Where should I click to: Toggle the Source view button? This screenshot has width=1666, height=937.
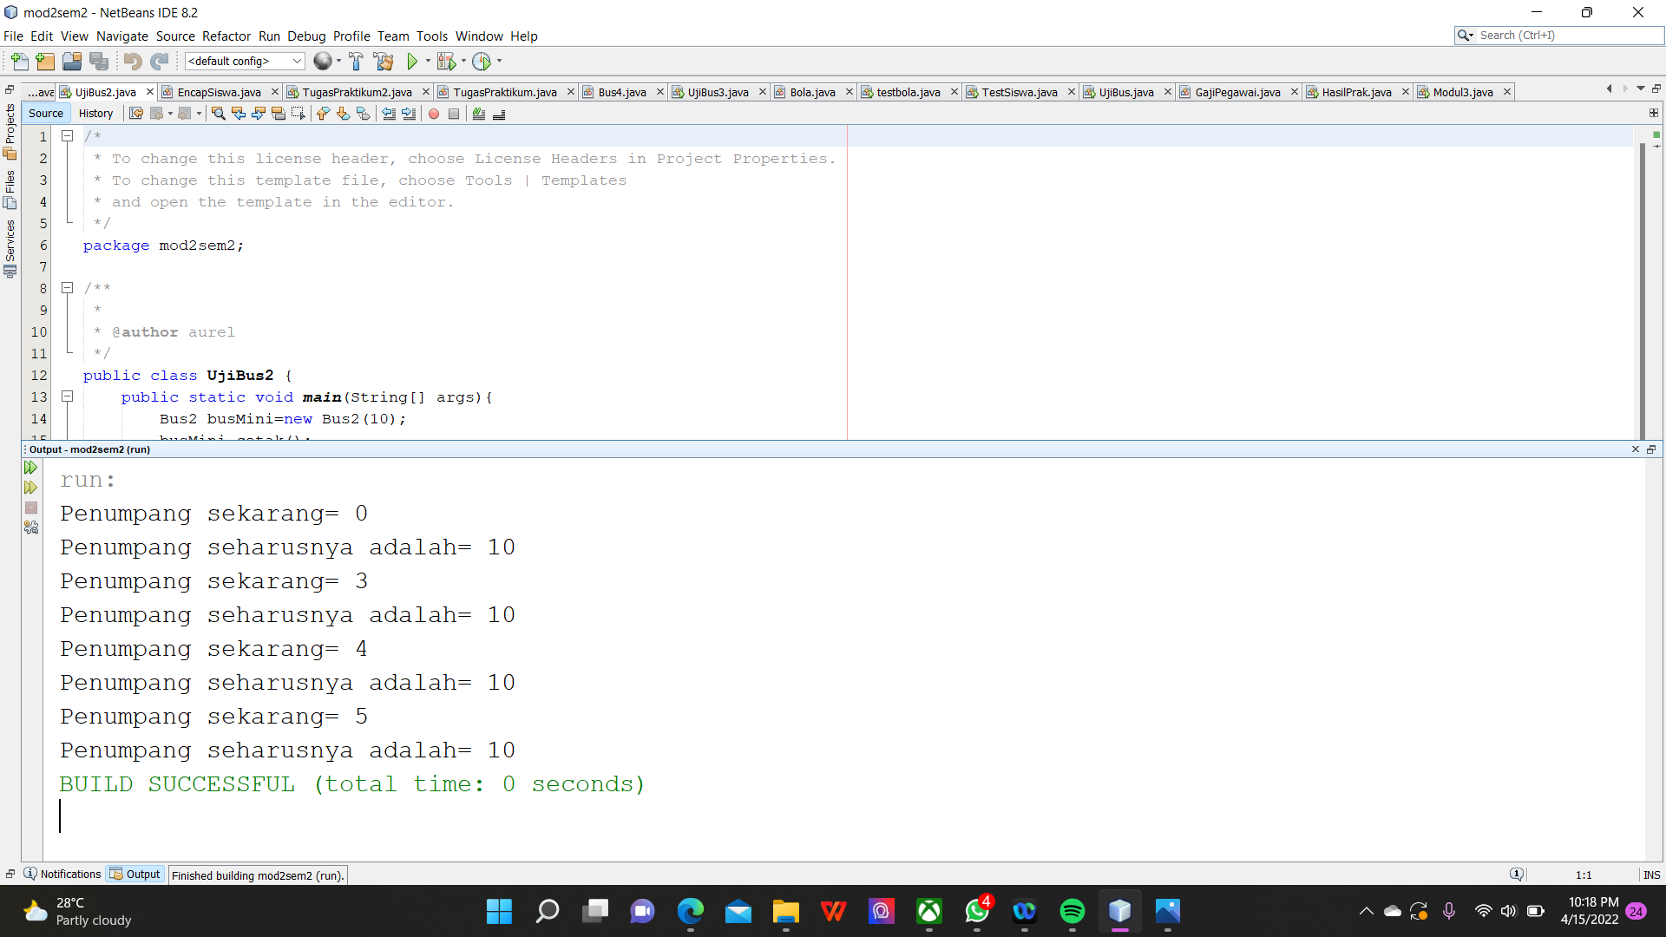46,114
